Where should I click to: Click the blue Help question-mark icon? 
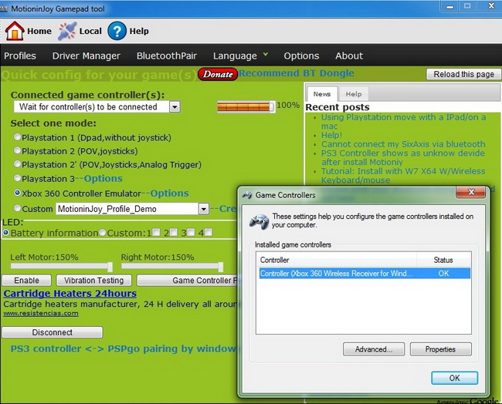tap(117, 31)
